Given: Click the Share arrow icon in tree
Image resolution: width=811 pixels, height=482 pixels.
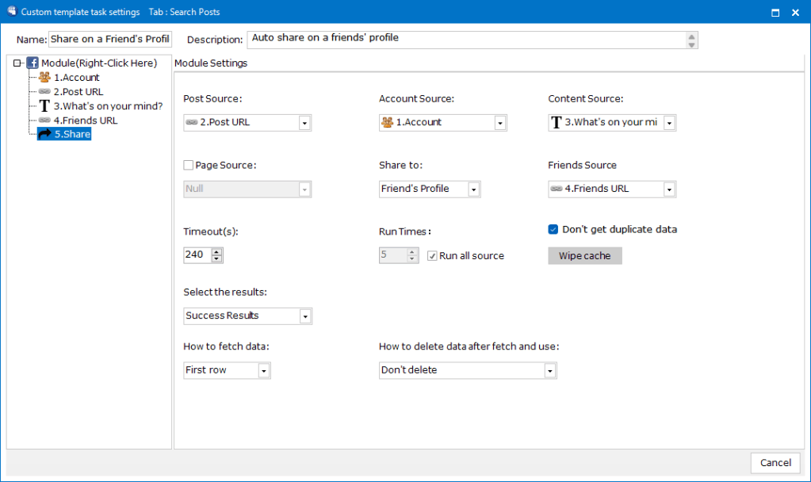Looking at the screenshot, I should pos(44,135).
